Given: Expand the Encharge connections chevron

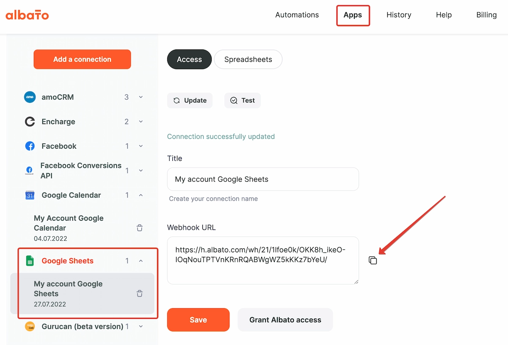Looking at the screenshot, I should click(x=141, y=121).
